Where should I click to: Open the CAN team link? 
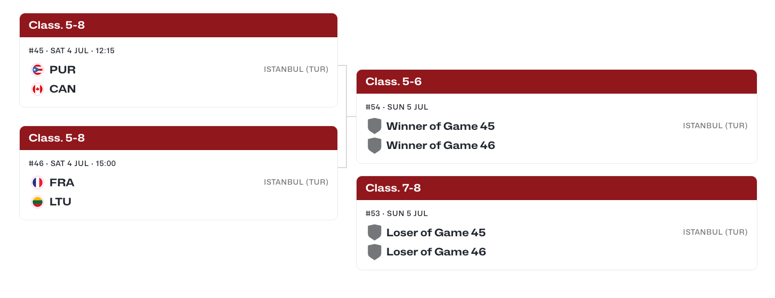[63, 89]
